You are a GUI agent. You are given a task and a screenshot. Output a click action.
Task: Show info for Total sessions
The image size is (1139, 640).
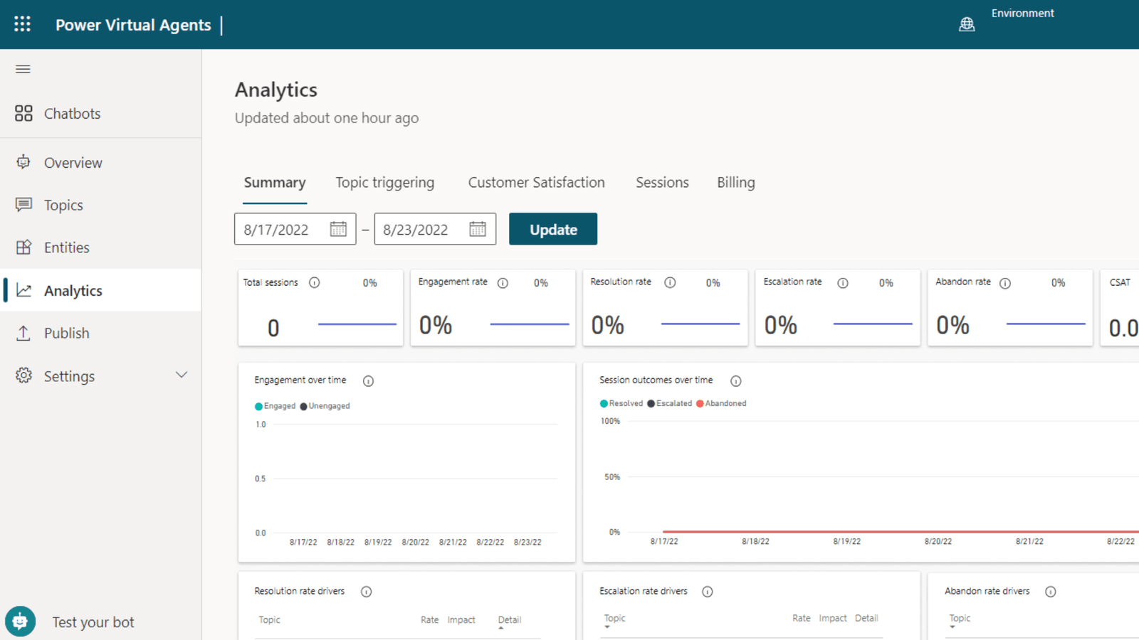[314, 283]
